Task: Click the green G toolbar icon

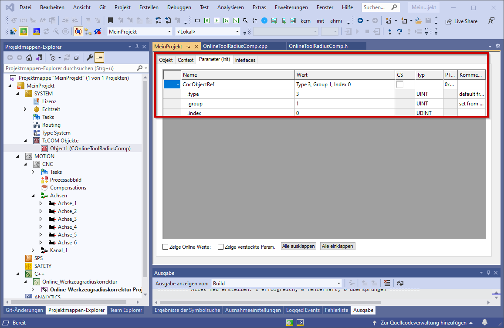Action: click(226, 20)
